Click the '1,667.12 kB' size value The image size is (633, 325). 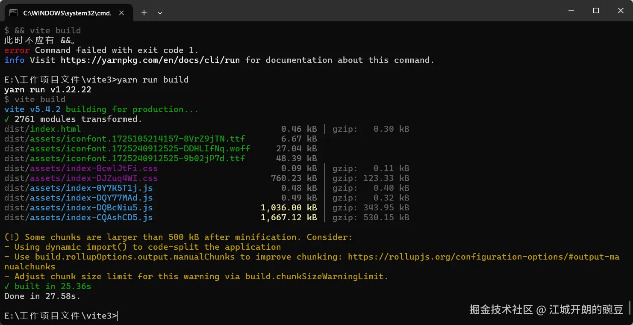pyautogui.click(x=289, y=217)
